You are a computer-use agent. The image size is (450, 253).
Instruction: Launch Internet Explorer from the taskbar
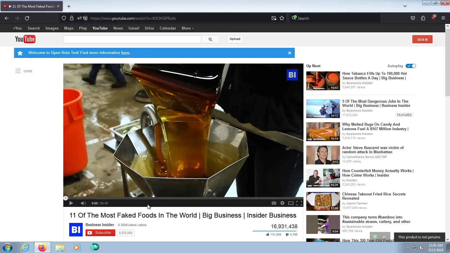tap(25, 248)
